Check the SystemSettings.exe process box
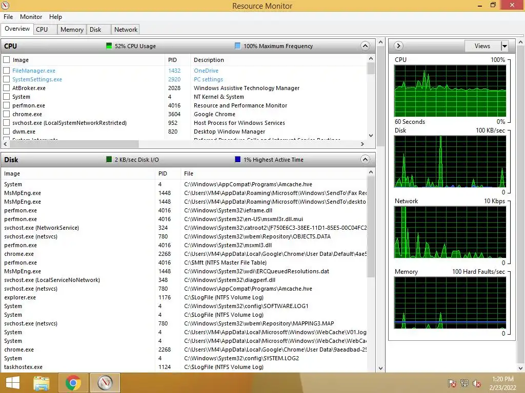This screenshot has height=393, width=525. (6, 79)
